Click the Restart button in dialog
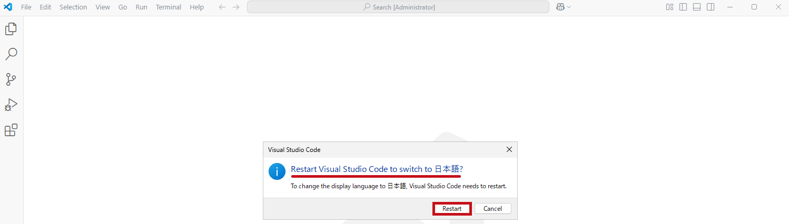Viewport: 789px width, 224px height. (452, 209)
